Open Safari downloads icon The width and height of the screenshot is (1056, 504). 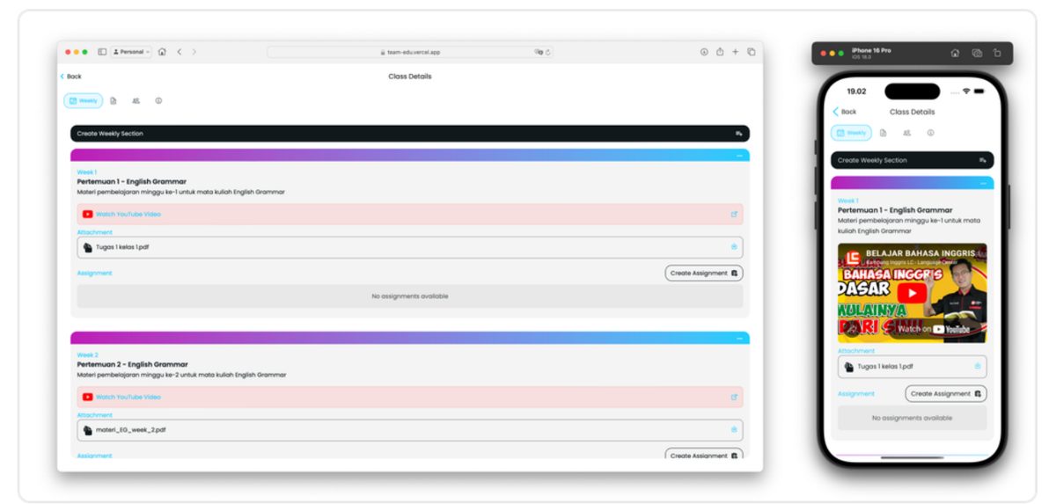pyautogui.click(x=704, y=52)
